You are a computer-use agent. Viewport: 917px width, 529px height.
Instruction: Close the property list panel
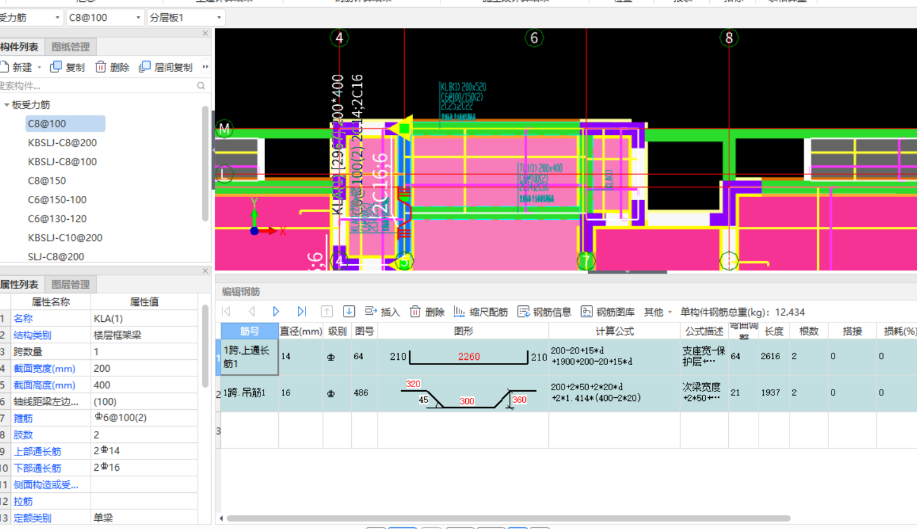click(x=205, y=271)
